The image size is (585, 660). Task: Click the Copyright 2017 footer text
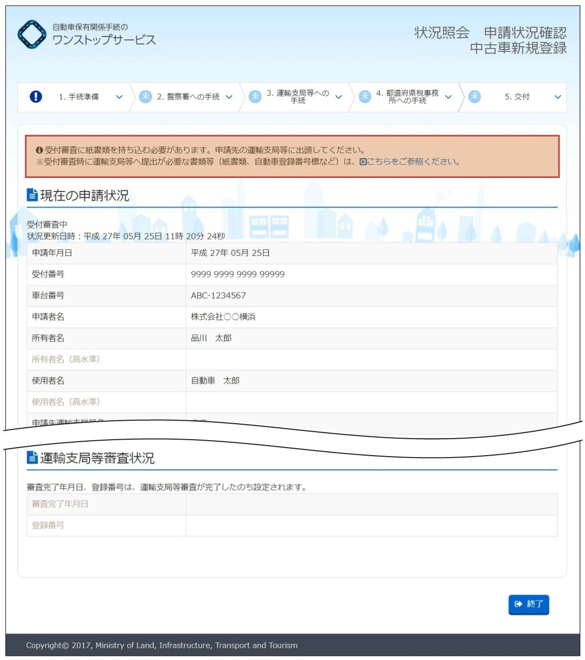click(x=162, y=646)
